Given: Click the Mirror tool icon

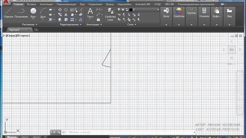Looking at the screenshot, I should tap(66, 15).
